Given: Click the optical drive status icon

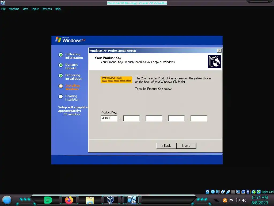Looking at the screenshot, I should pos(213,192).
